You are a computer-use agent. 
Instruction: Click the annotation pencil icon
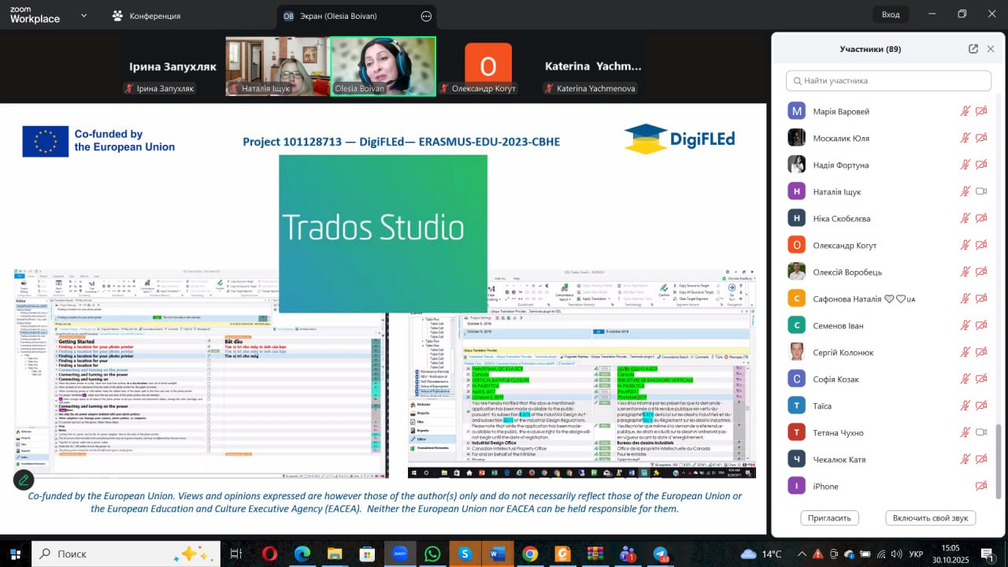24,479
